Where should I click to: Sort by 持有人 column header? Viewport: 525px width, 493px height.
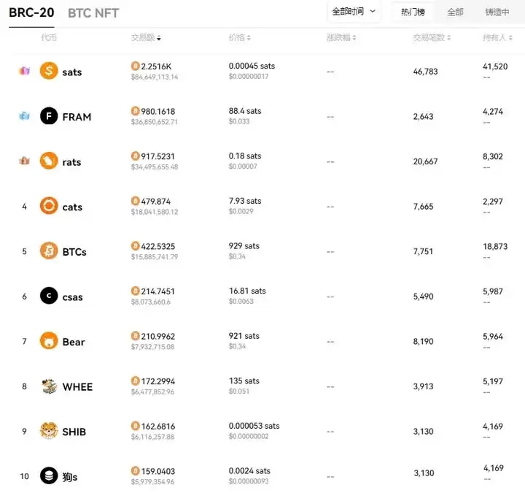[498, 37]
